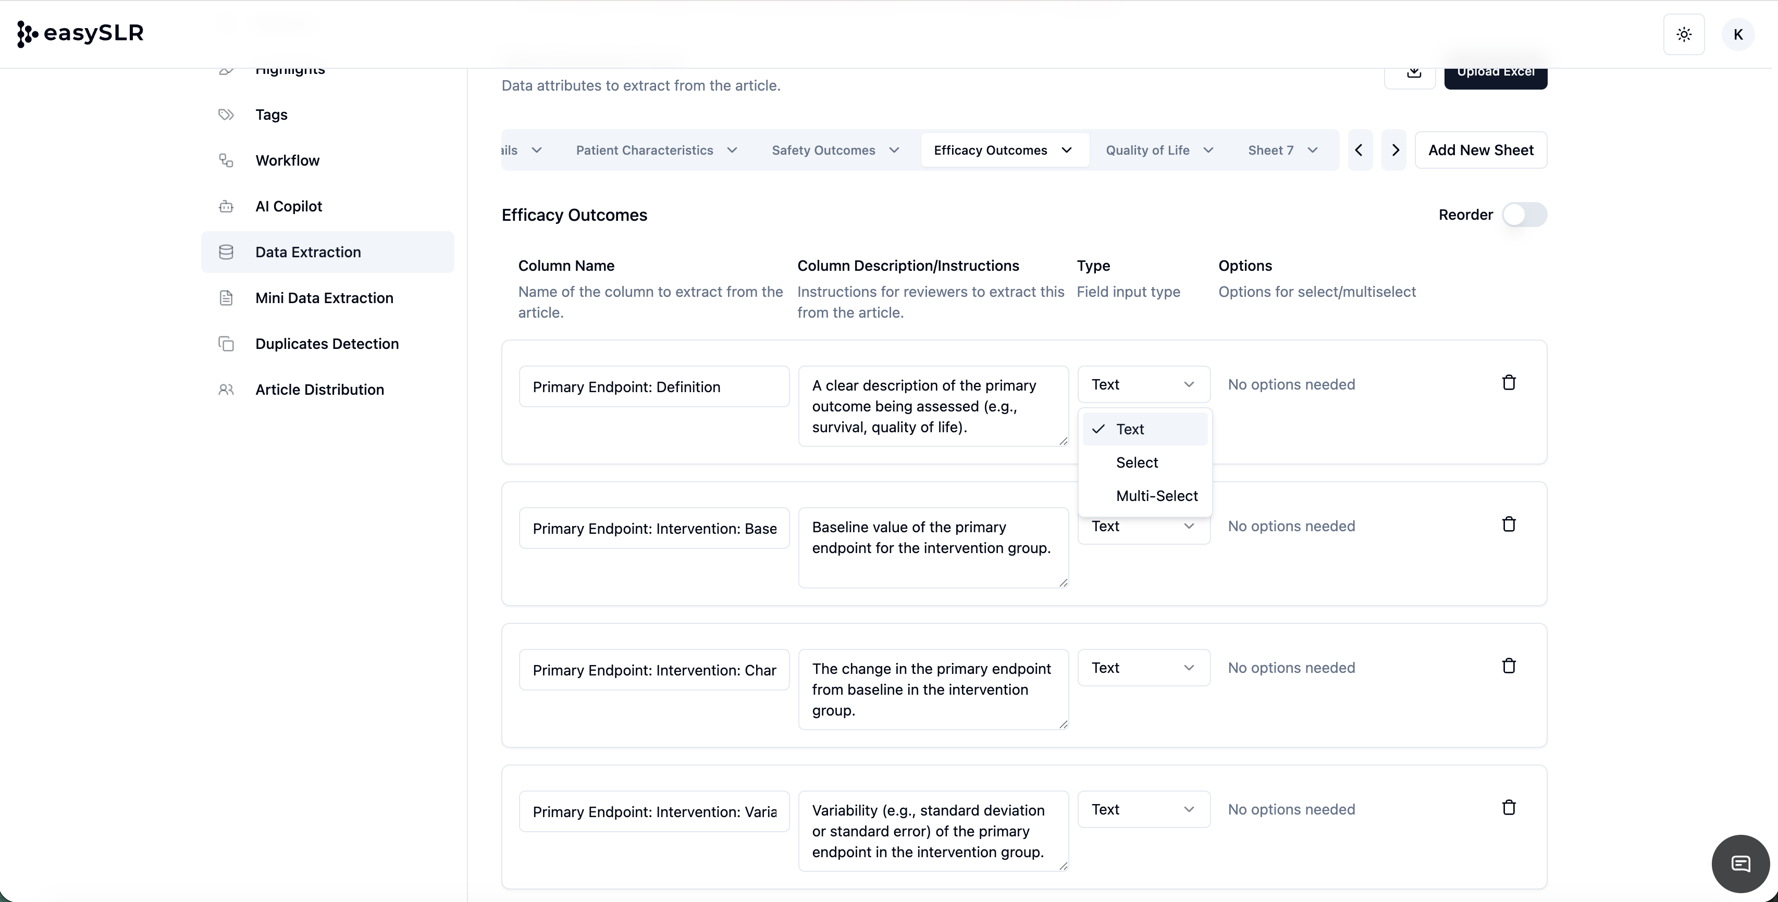
Task: Open type dropdown for change-from-baseline row
Action: tap(1143, 668)
